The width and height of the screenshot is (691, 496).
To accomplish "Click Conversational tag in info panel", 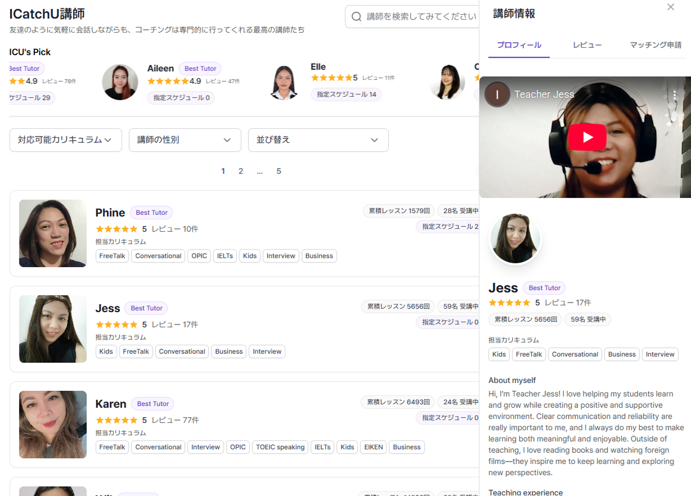I will pyautogui.click(x=575, y=354).
